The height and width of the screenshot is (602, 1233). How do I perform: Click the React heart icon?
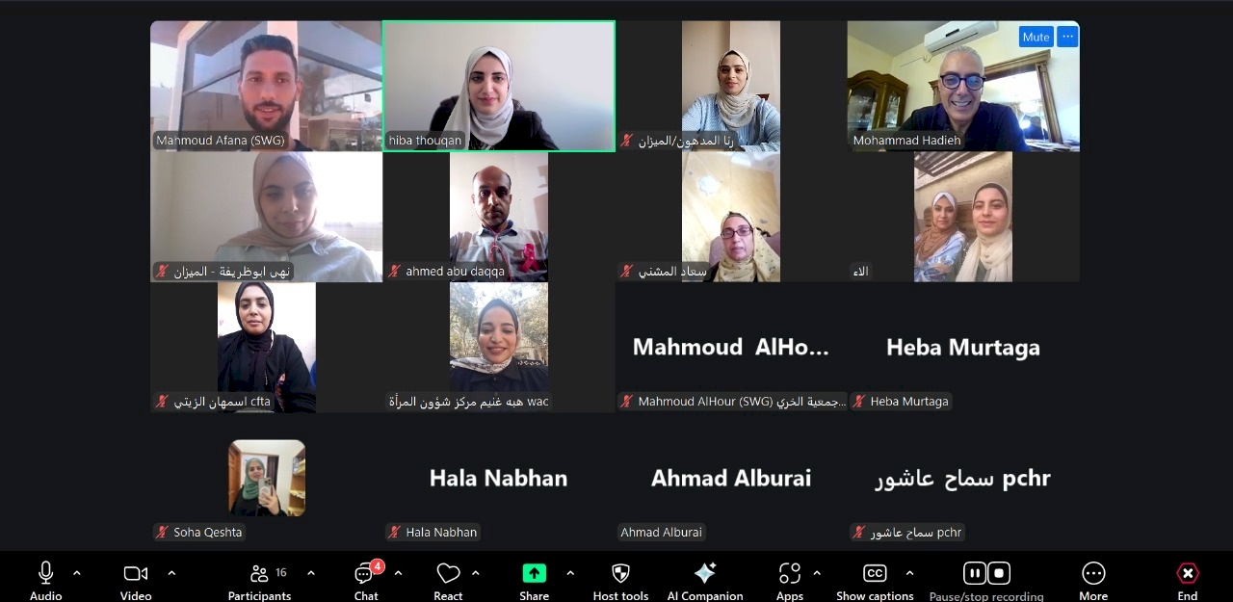448,573
